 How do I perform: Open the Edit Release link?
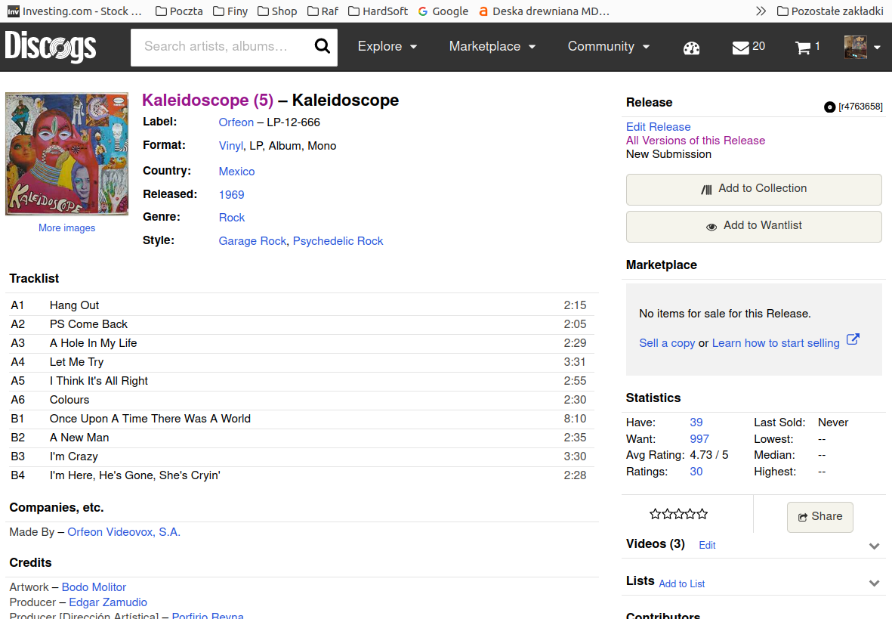[x=658, y=127]
